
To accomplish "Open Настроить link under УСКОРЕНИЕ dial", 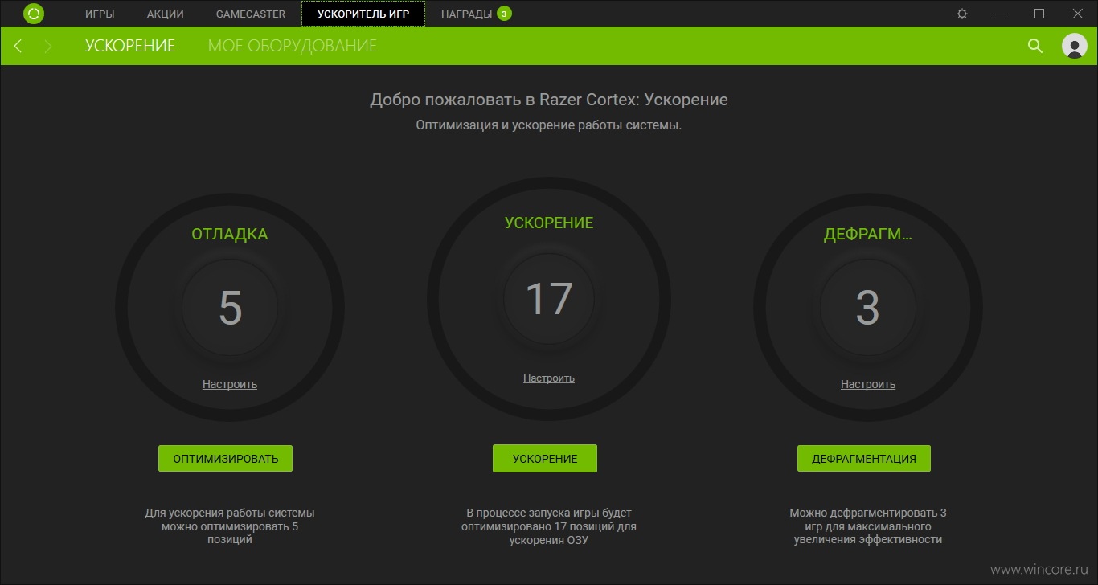I will tap(549, 378).
